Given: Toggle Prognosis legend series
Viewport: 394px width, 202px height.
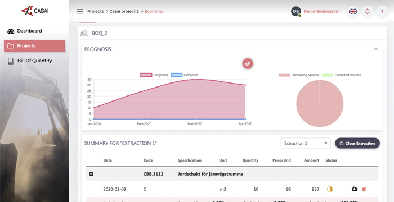Looking at the screenshot, I should coord(154,75).
